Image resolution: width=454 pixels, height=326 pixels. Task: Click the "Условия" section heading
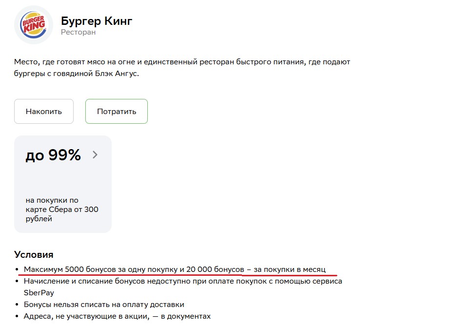(34, 254)
